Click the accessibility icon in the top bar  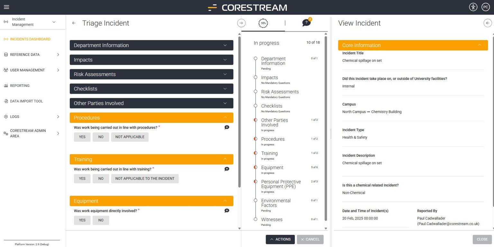473,7
